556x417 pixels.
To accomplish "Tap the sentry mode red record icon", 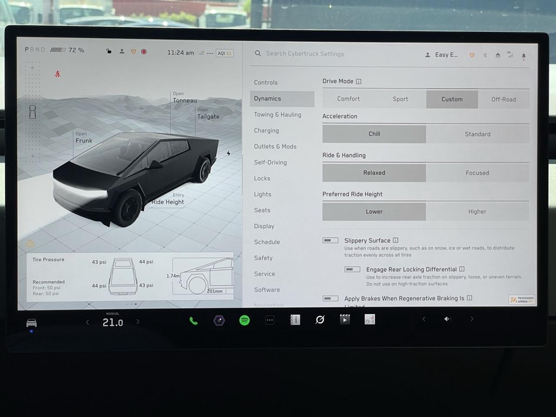I will tap(144, 52).
